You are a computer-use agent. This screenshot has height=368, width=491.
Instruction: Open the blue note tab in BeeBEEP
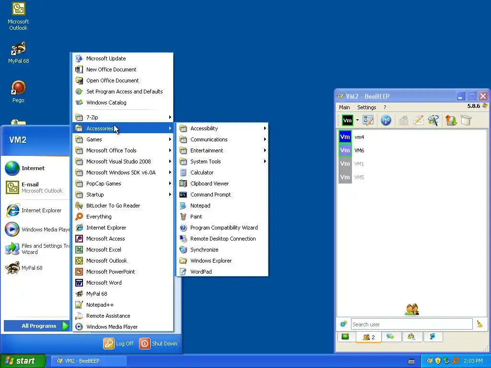click(433, 337)
